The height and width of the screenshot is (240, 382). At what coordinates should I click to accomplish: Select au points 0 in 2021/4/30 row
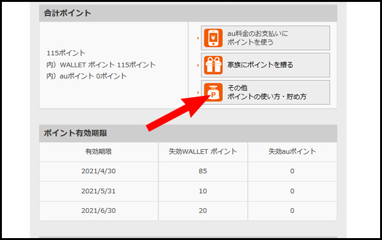pyautogui.click(x=292, y=171)
